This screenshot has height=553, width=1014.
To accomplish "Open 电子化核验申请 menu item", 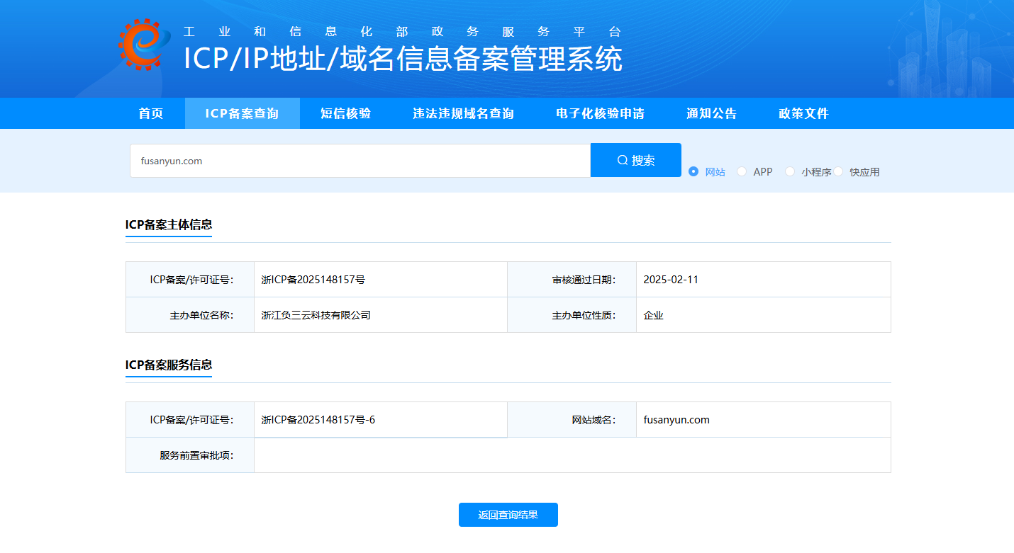I will [x=600, y=113].
